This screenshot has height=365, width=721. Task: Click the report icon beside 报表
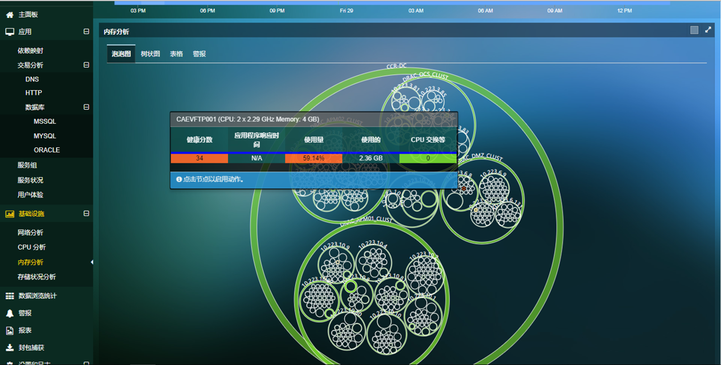tap(10, 330)
